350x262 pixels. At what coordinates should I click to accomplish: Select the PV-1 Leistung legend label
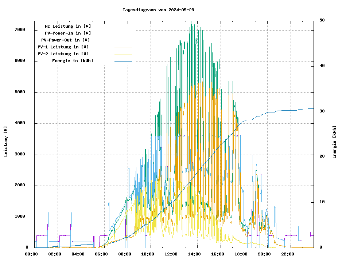pyautogui.click(x=63, y=47)
